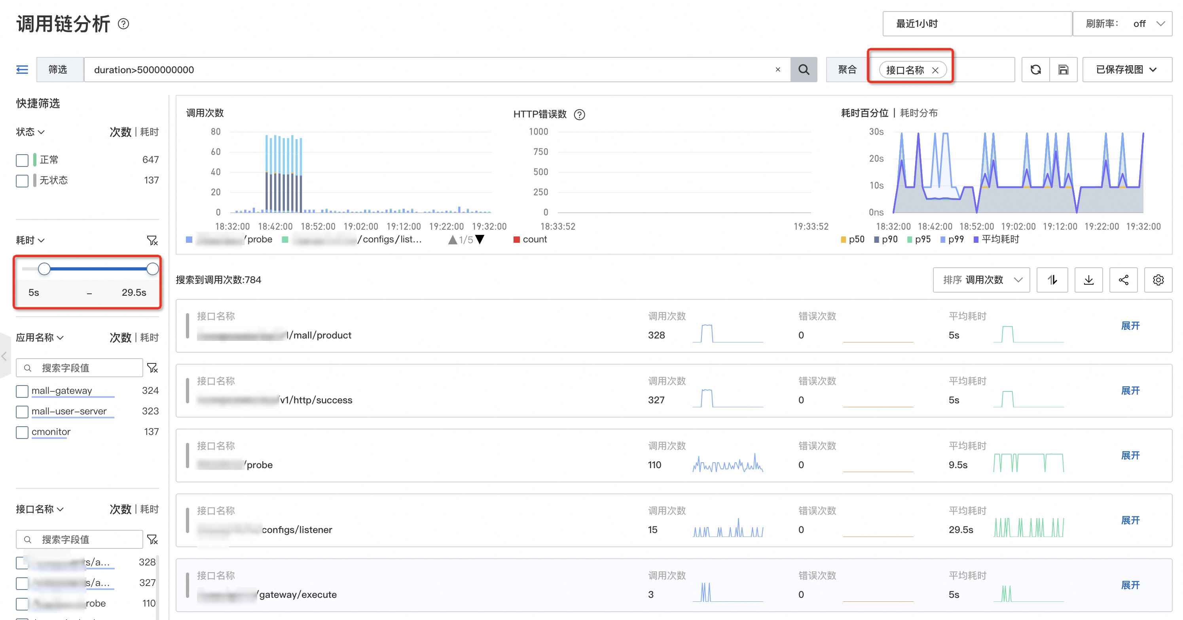Viewport: 1183px width, 620px height.
Task: Toggle the p95 legend entry
Action: (918, 240)
